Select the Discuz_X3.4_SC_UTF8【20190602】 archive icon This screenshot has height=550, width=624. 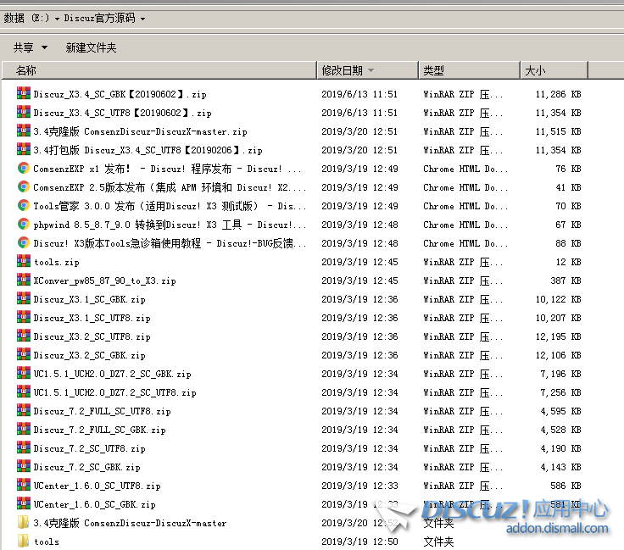click(x=24, y=112)
